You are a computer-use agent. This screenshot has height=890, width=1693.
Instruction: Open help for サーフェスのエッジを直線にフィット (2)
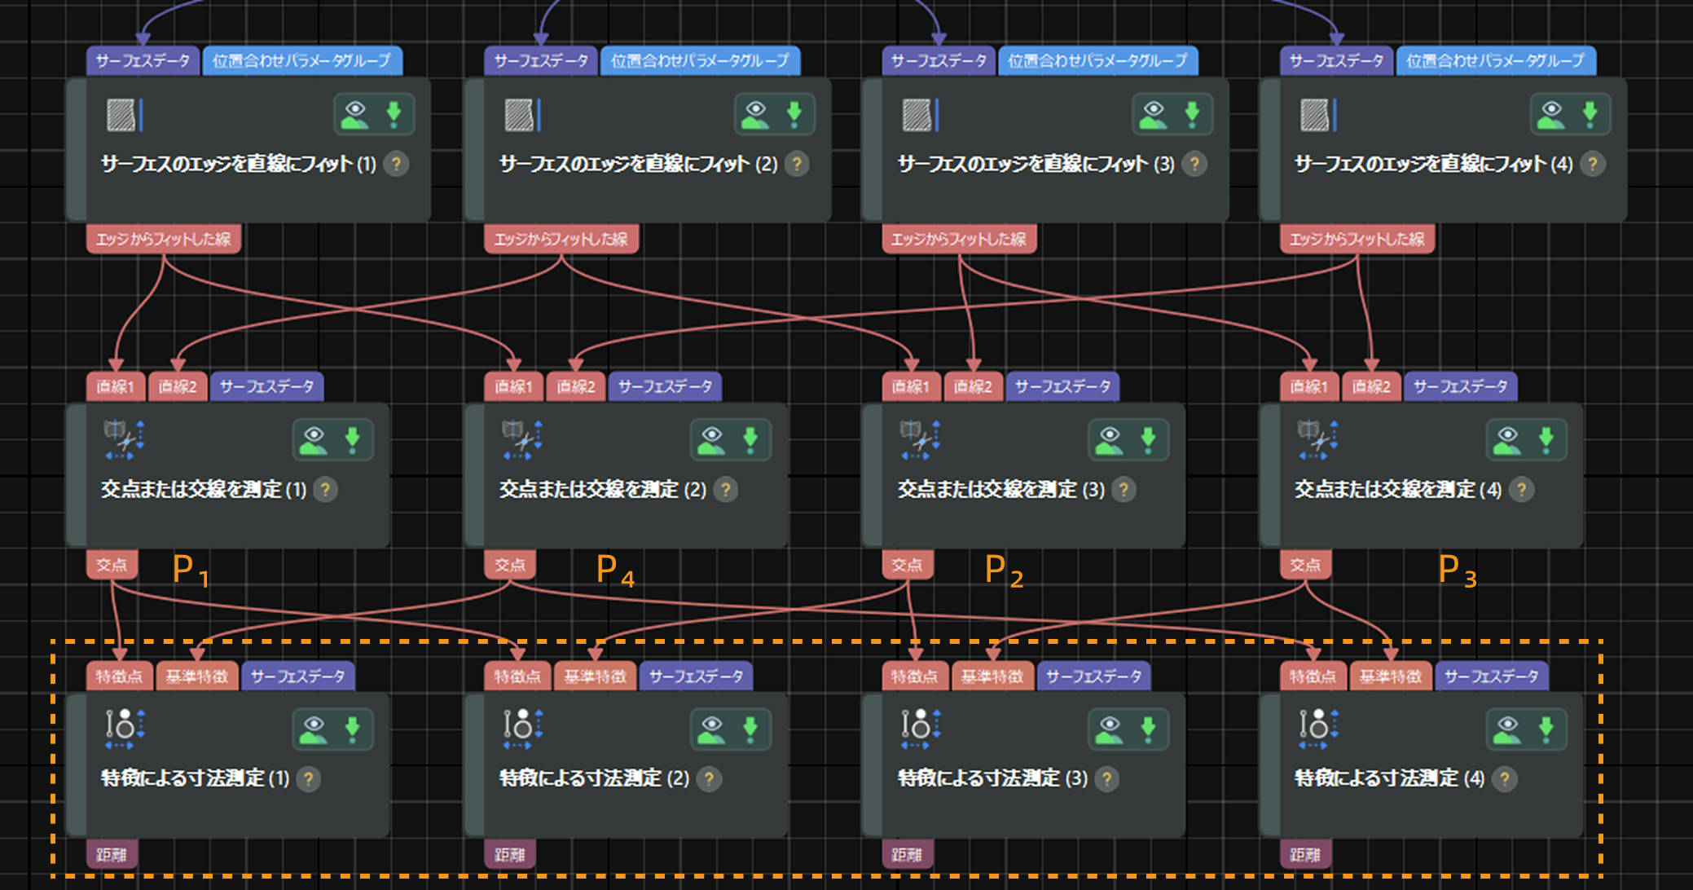point(797,164)
